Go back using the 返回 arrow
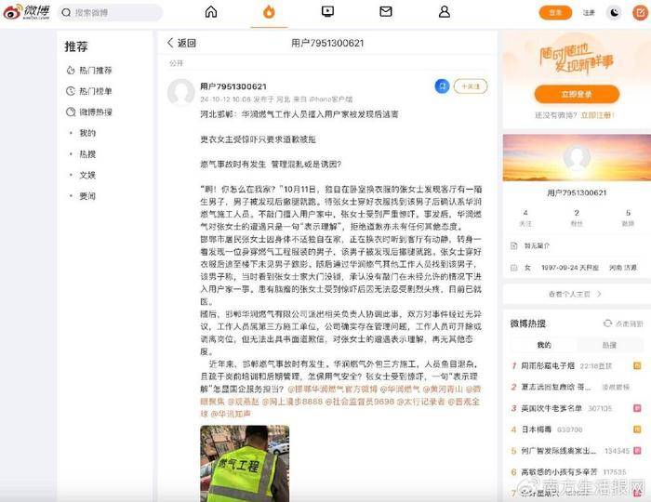 [181, 43]
